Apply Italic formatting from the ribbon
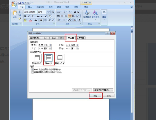 tap(29, 16)
